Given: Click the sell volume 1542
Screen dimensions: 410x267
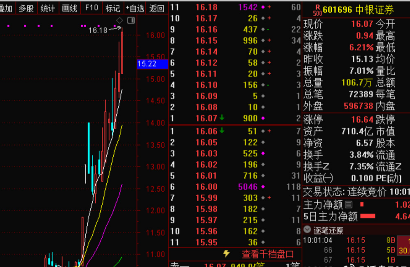Looking at the screenshot, I should (248, 7).
